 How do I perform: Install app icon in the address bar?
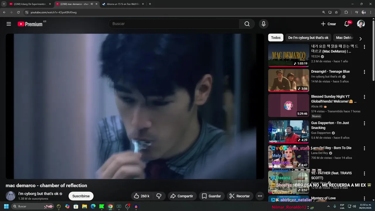tap(330, 12)
